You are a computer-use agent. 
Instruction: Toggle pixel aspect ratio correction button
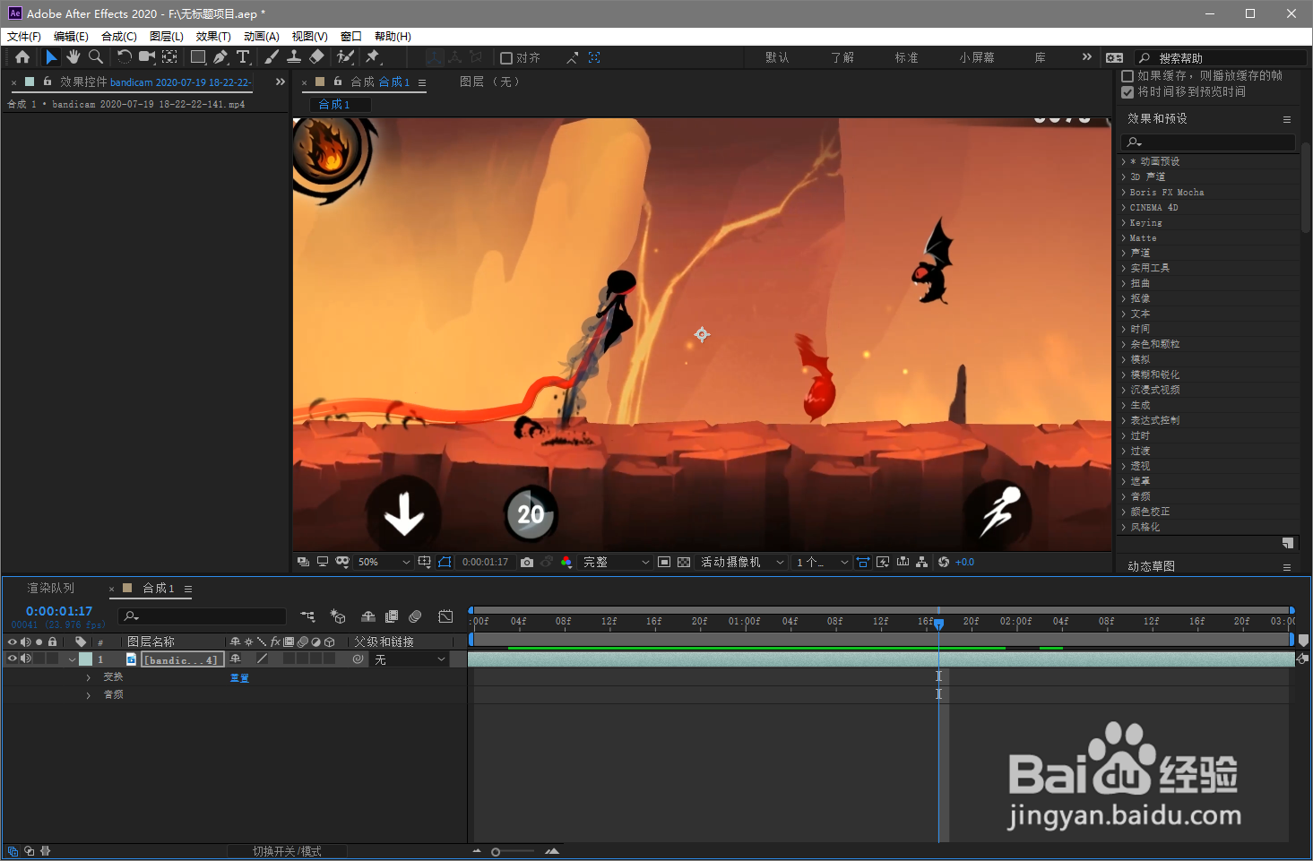point(863,562)
